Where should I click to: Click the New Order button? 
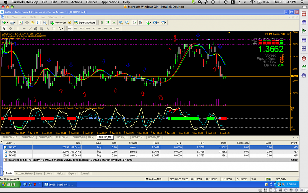tap(58, 23)
